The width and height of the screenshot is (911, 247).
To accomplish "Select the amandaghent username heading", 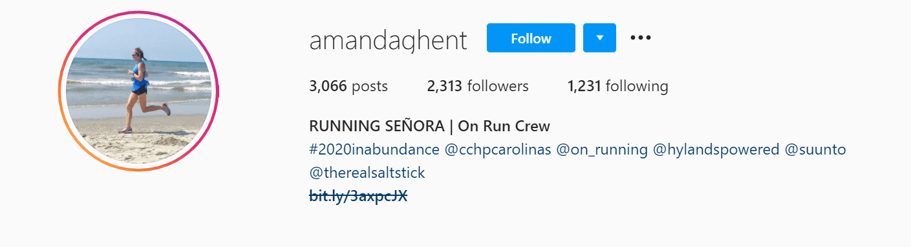I will pos(388,40).
